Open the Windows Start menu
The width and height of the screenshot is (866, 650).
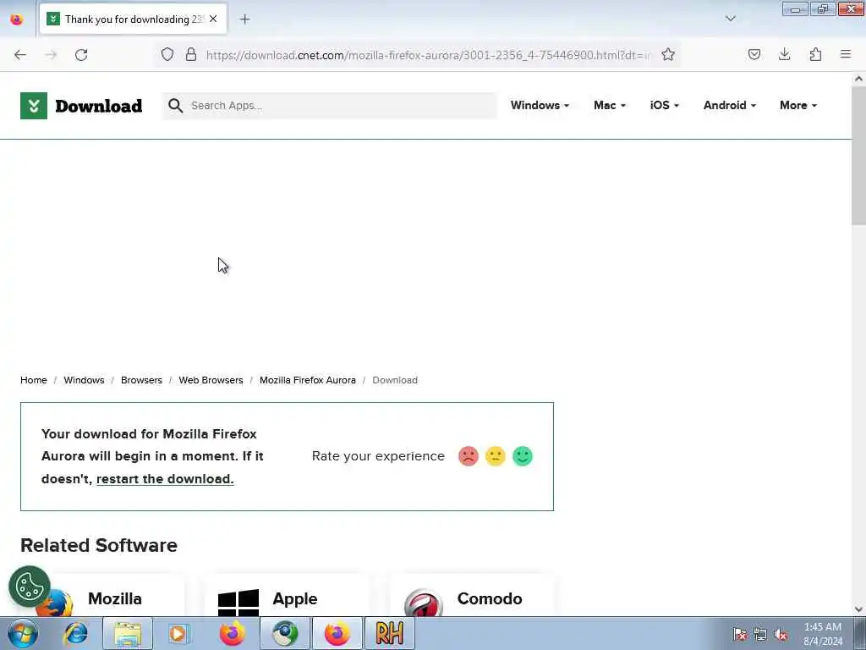coord(23,633)
